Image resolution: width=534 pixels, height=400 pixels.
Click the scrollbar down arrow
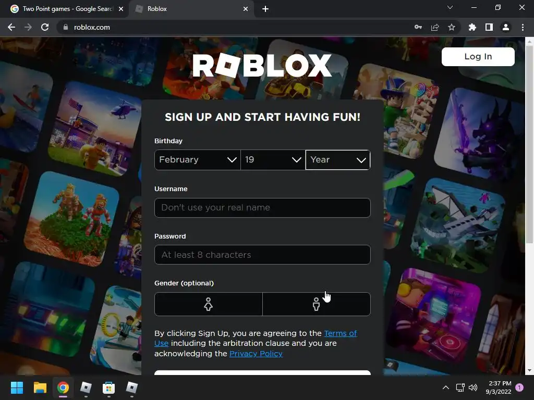tap(529, 370)
